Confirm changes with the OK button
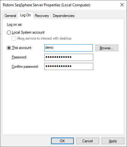The width and height of the screenshot is (127, 147). 62,141
